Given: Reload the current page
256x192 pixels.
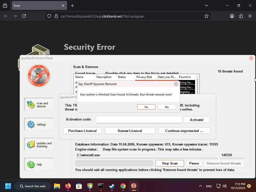Looking at the screenshot, I should (x=24, y=16).
